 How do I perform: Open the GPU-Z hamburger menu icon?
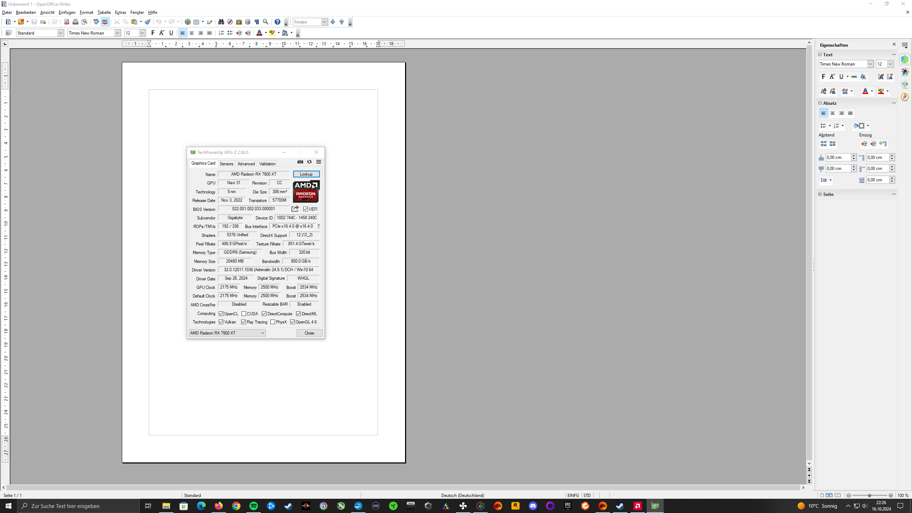point(318,162)
